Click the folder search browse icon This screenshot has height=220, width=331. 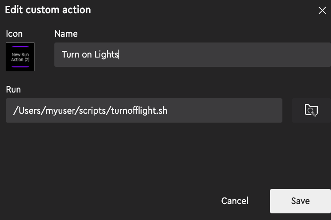pyautogui.click(x=312, y=110)
